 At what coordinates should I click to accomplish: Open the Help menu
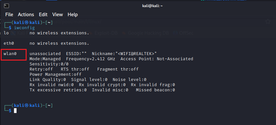click(x=72, y=15)
